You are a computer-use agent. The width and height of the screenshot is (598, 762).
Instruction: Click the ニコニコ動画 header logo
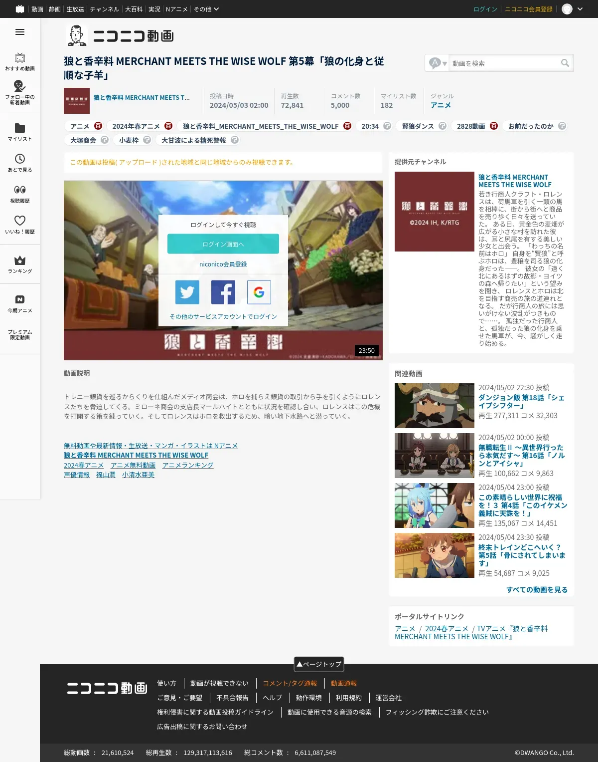coord(120,35)
